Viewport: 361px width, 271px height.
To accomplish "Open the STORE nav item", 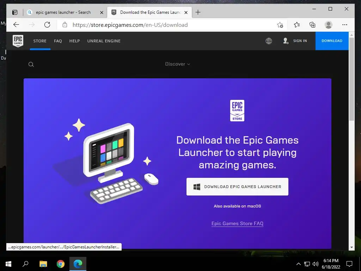I will [40, 41].
